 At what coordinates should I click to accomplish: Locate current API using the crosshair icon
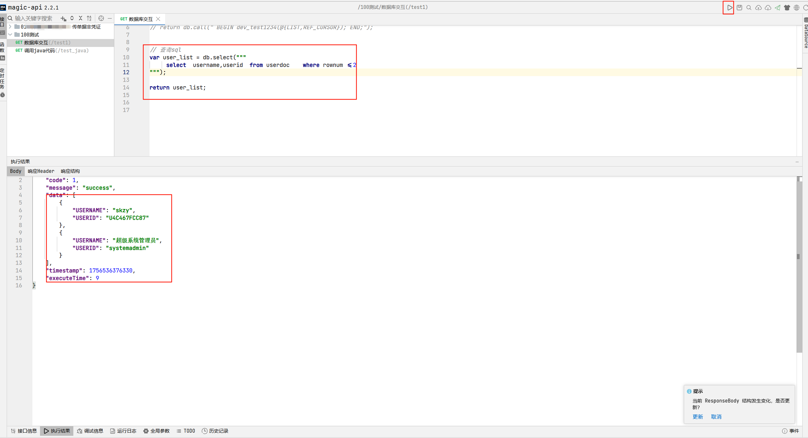pyautogui.click(x=101, y=18)
